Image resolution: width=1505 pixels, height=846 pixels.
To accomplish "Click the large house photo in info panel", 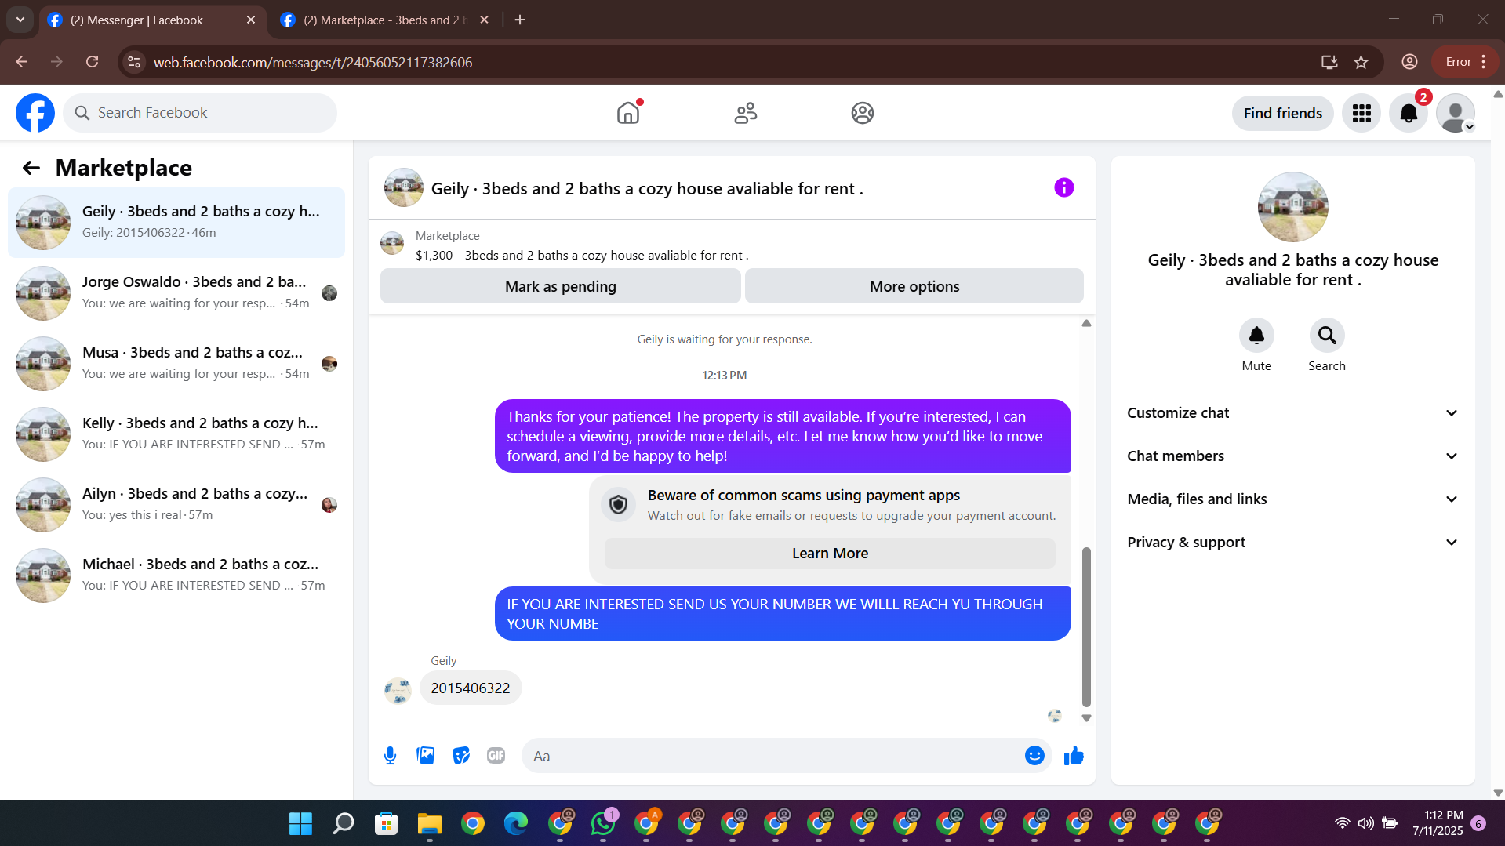I will click(1292, 207).
